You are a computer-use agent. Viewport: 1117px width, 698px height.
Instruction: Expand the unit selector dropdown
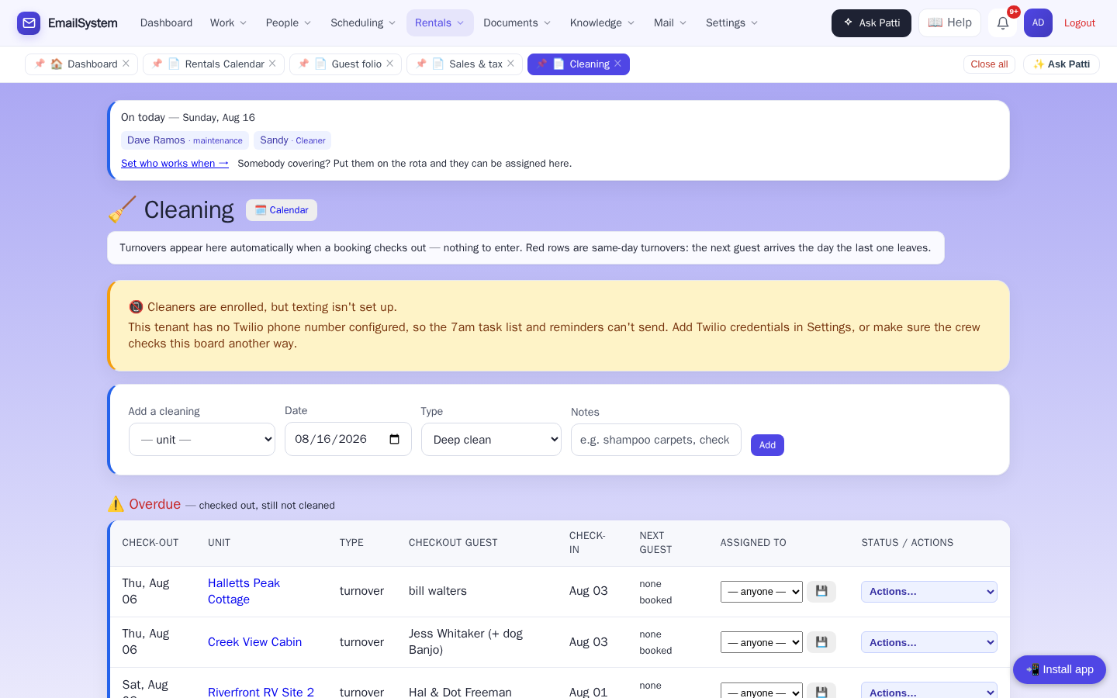202,439
